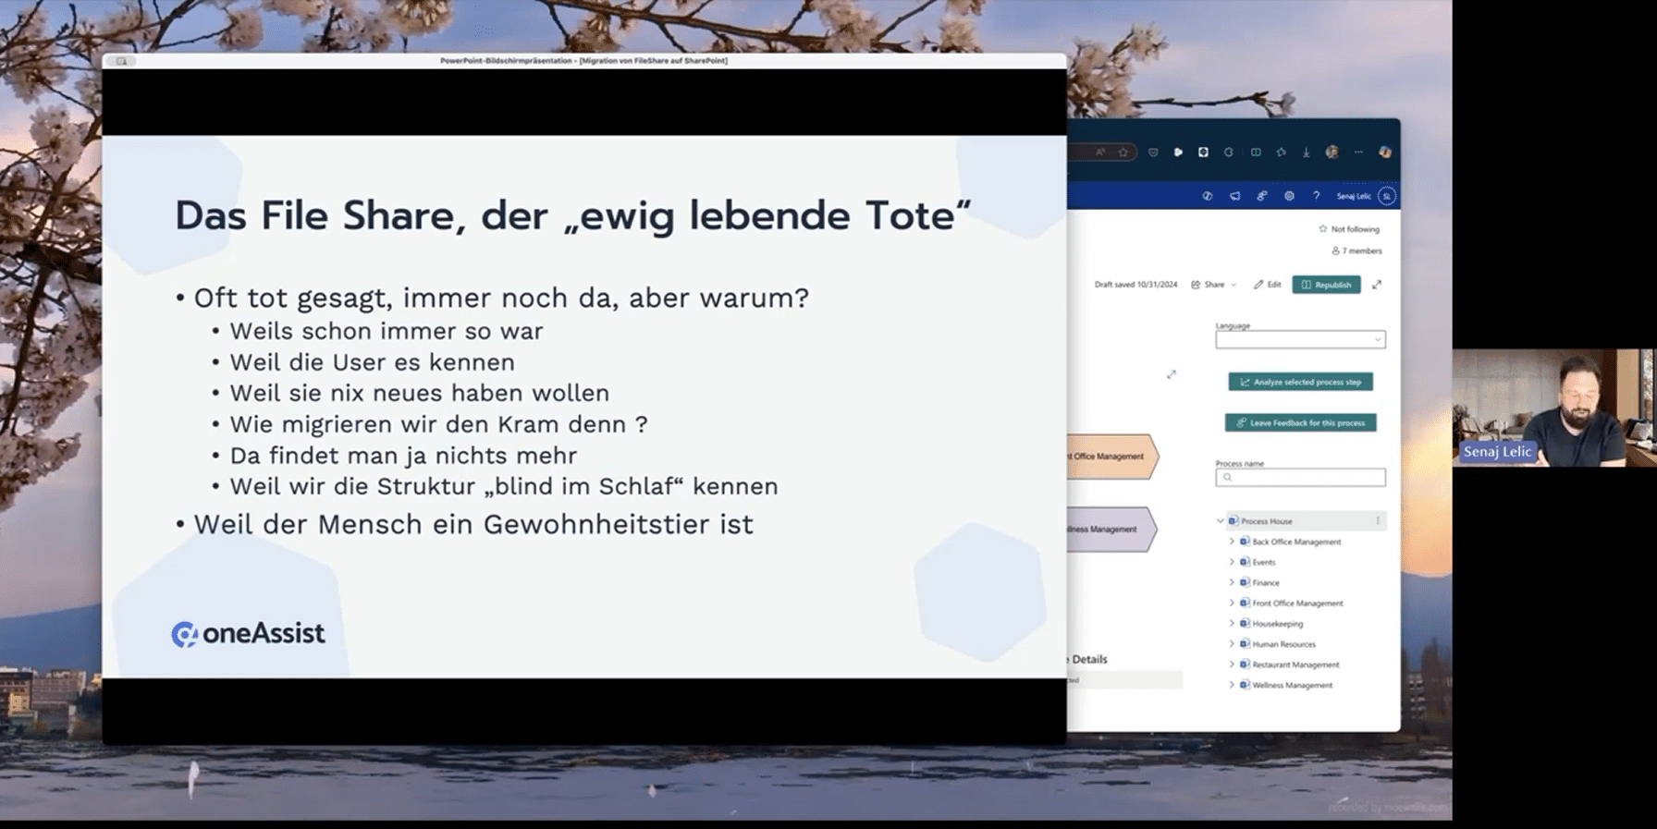Click Analyze selected process step button

pyautogui.click(x=1300, y=382)
